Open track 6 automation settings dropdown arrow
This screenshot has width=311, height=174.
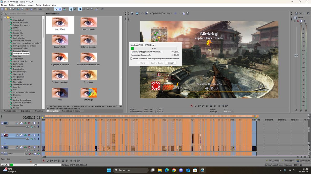[x=32, y=135]
